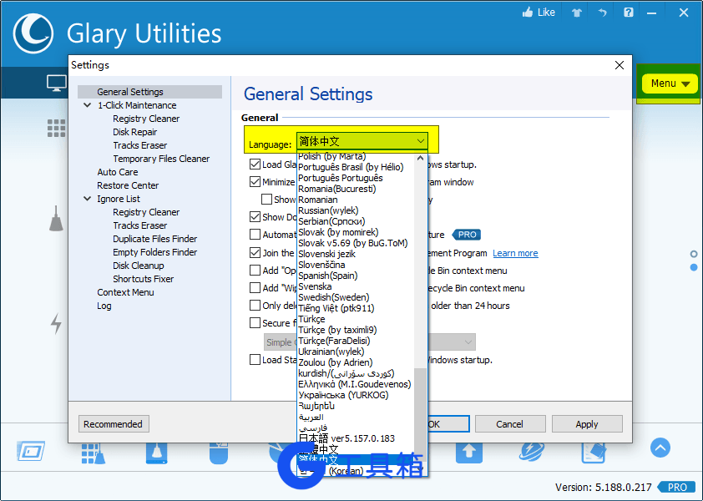Image resolution: width=703 pixels, height=501 pixels.
Task: Select the filled page indicator dot
Action: point(694,267)
